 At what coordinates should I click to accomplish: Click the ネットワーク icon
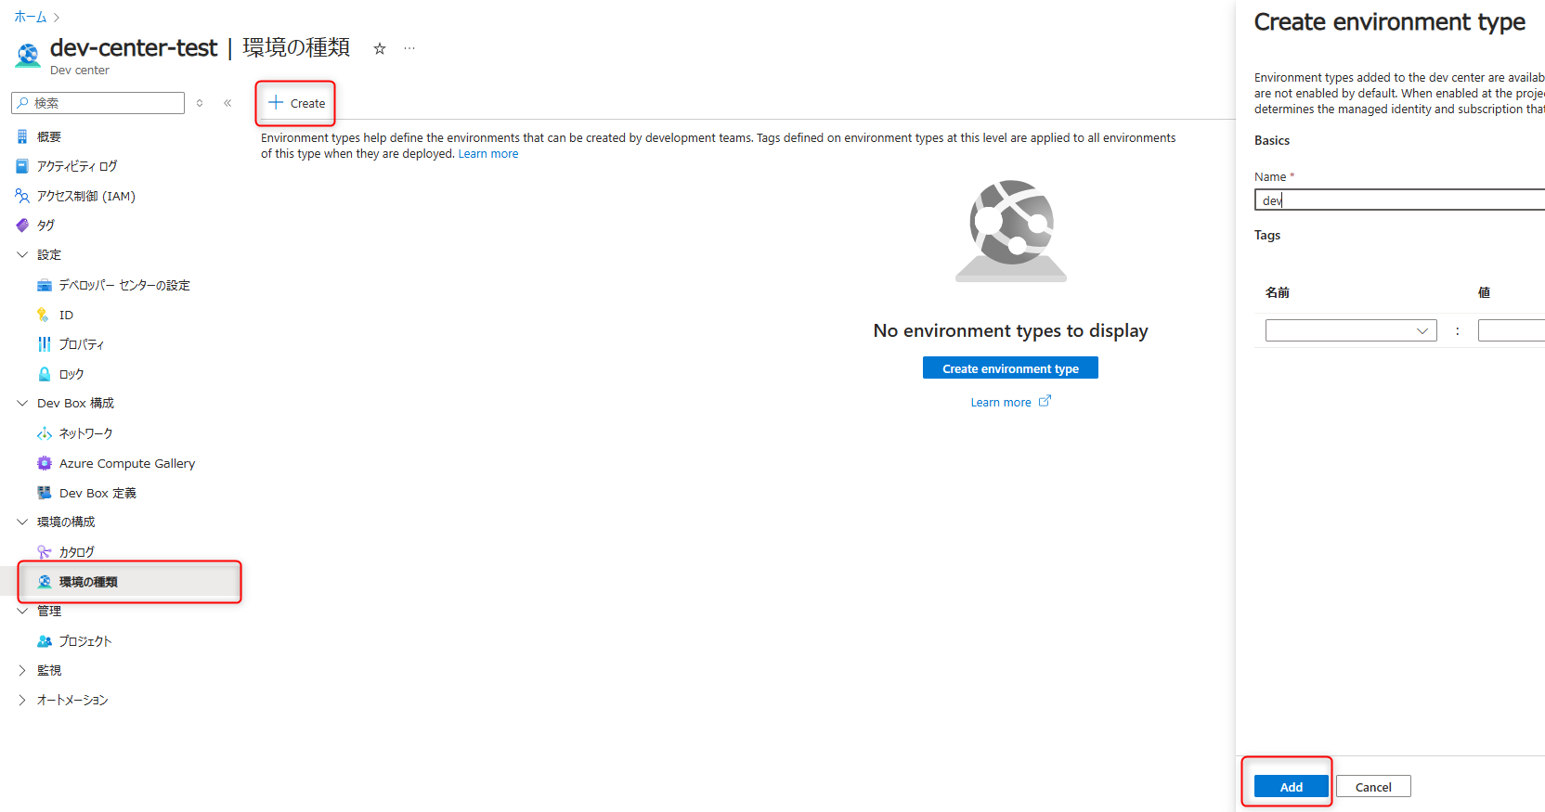click(45, 433)
